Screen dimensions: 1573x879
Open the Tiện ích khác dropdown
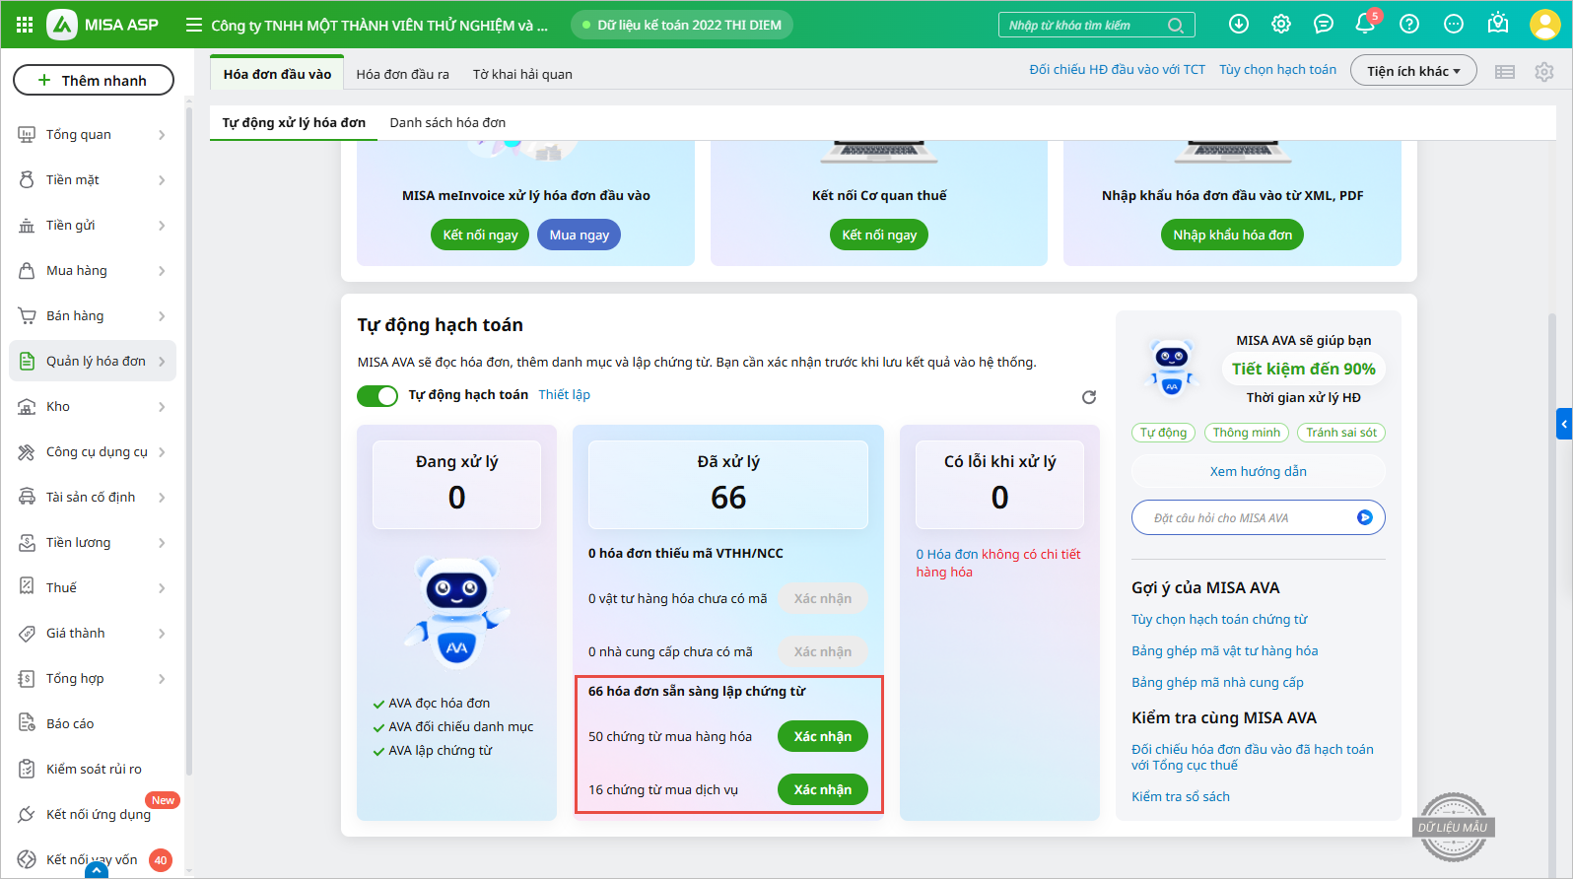pyautogui.click(x=1412, y=71)
